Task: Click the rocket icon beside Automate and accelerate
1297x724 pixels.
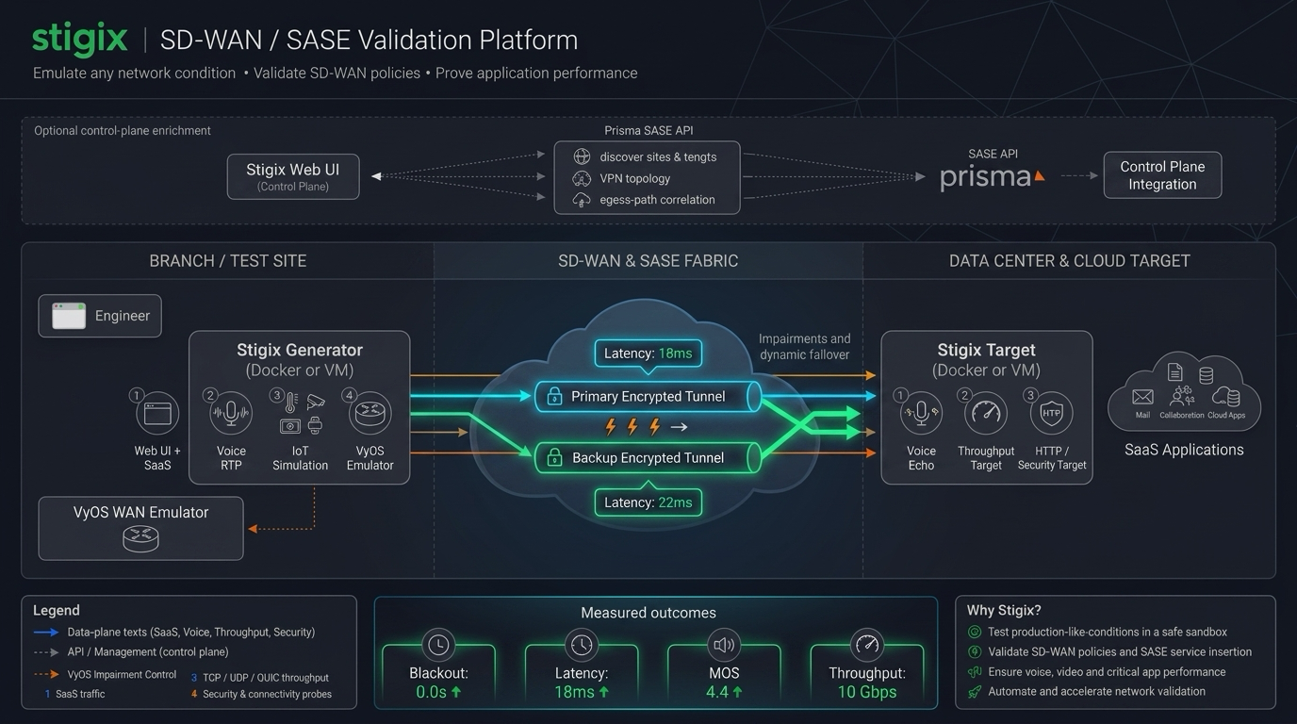Action: pyautogui.click(x=975, y=692)
